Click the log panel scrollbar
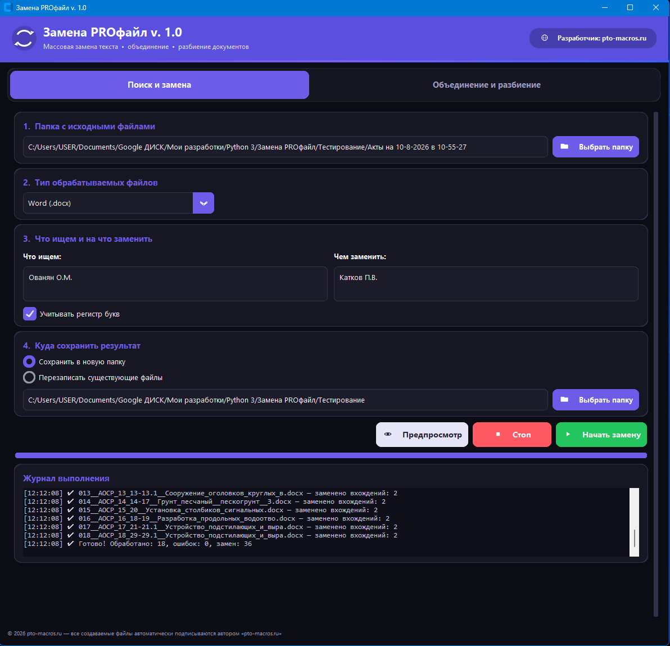The image size is (670, 646). pyautogui.click(x=634, y=522)
